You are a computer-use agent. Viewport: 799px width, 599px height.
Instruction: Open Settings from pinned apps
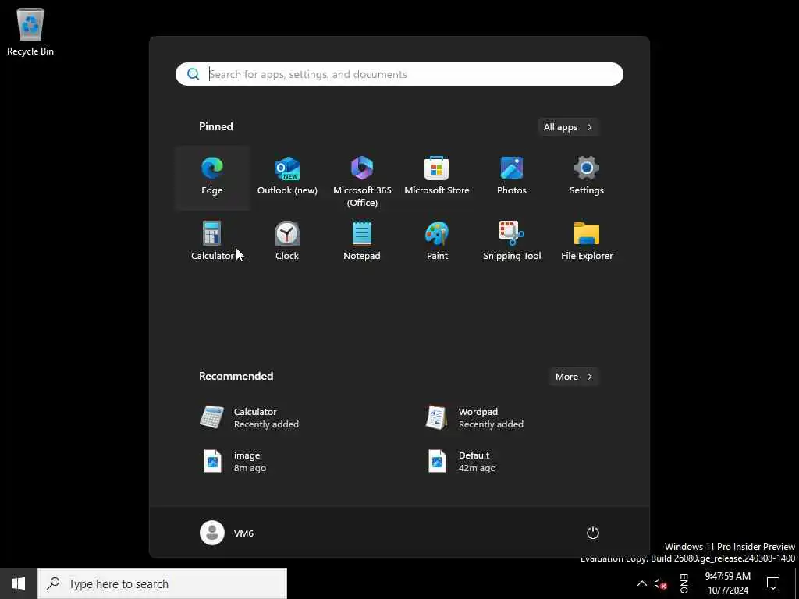587,177
